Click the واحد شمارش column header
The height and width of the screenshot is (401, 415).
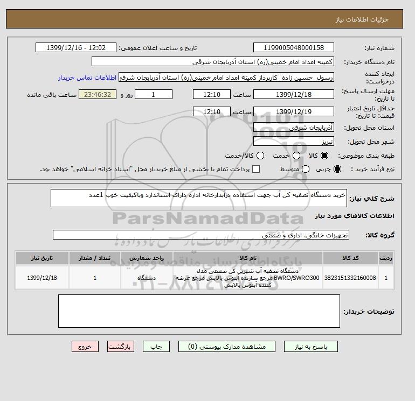(x=147, y=258)
